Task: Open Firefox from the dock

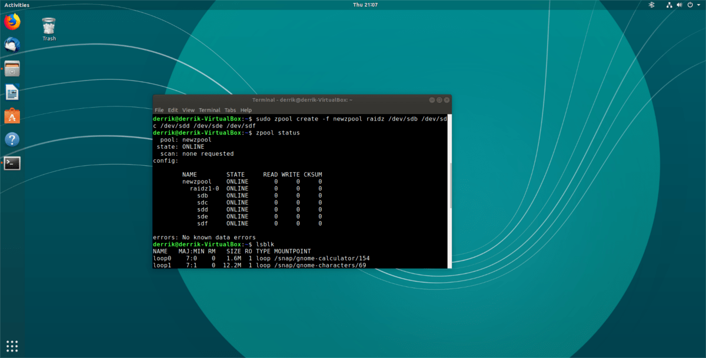Action: coord(12,22)
